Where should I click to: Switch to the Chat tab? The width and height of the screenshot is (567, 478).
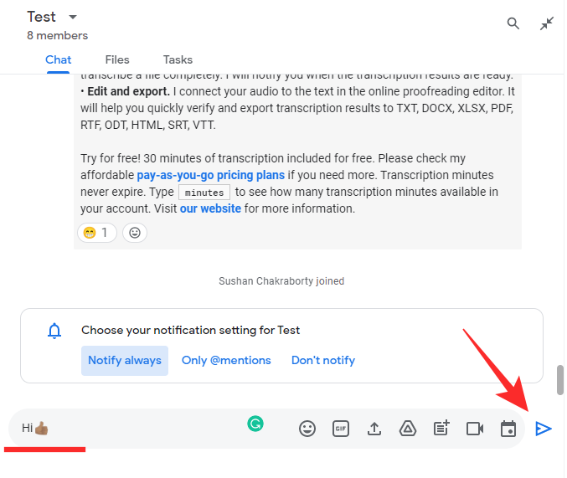tap(59, 59)
